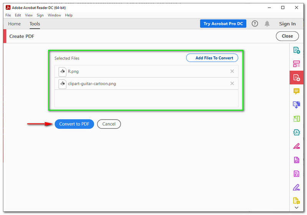Open the Prepare Form tool in sidebar
This screenshot has width=307, height=215.
296,174
